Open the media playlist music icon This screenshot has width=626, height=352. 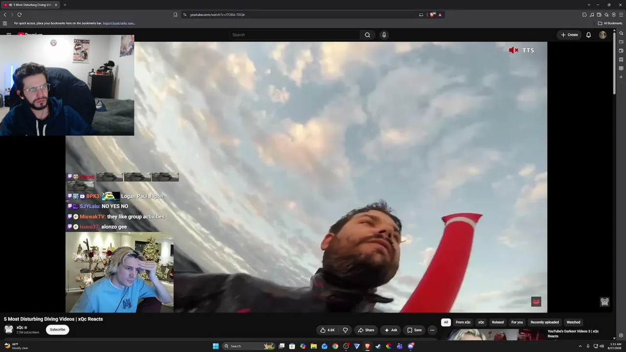click(592, 15)
